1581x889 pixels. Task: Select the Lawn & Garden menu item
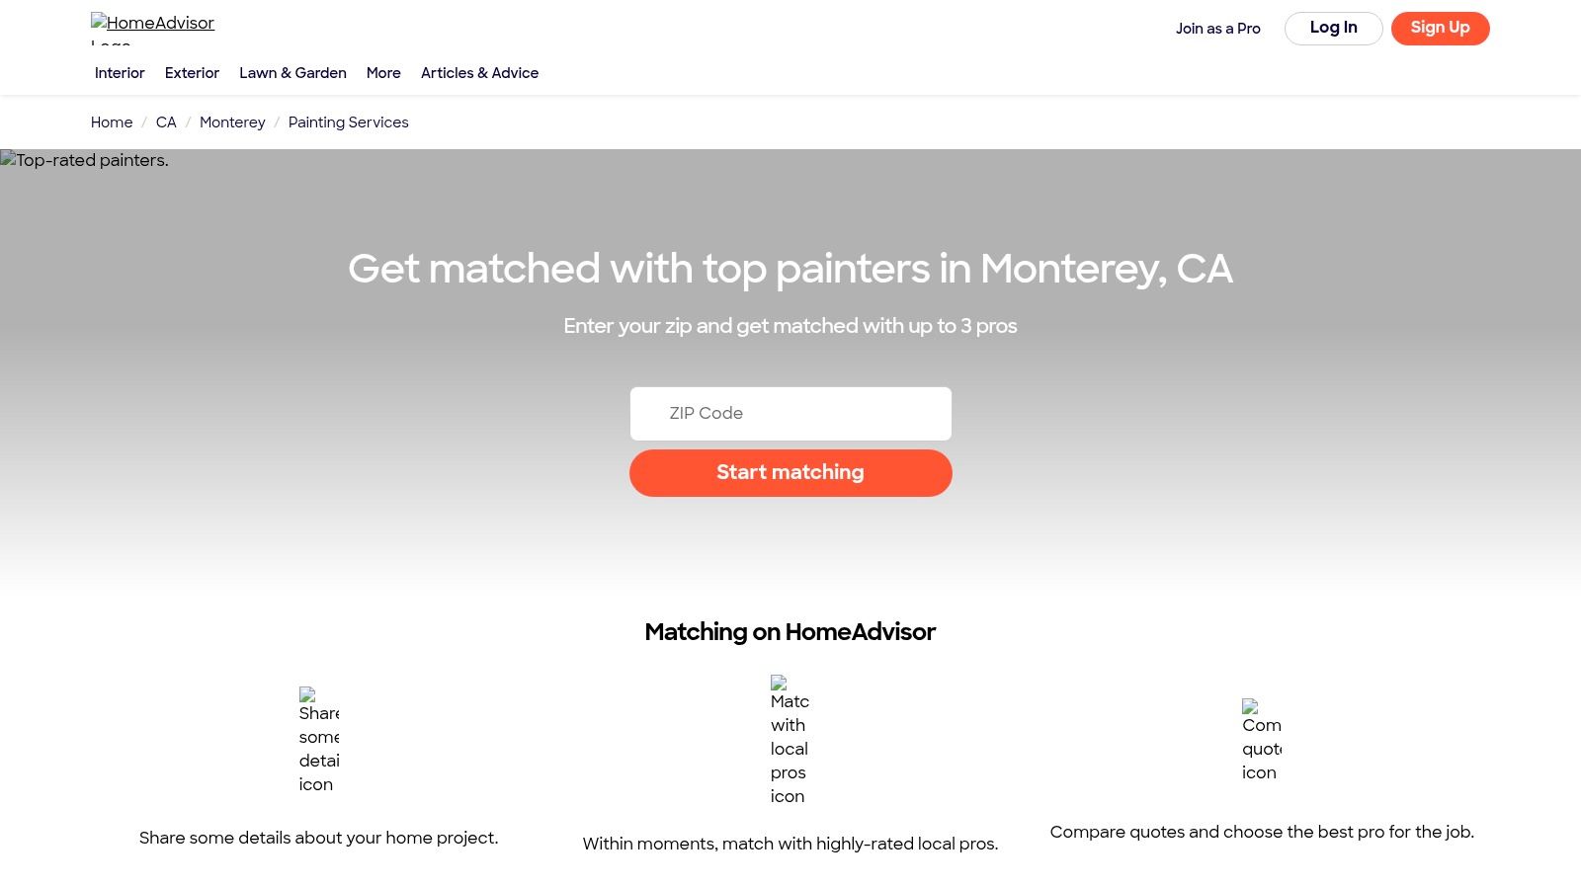click(x=292, y=73)
